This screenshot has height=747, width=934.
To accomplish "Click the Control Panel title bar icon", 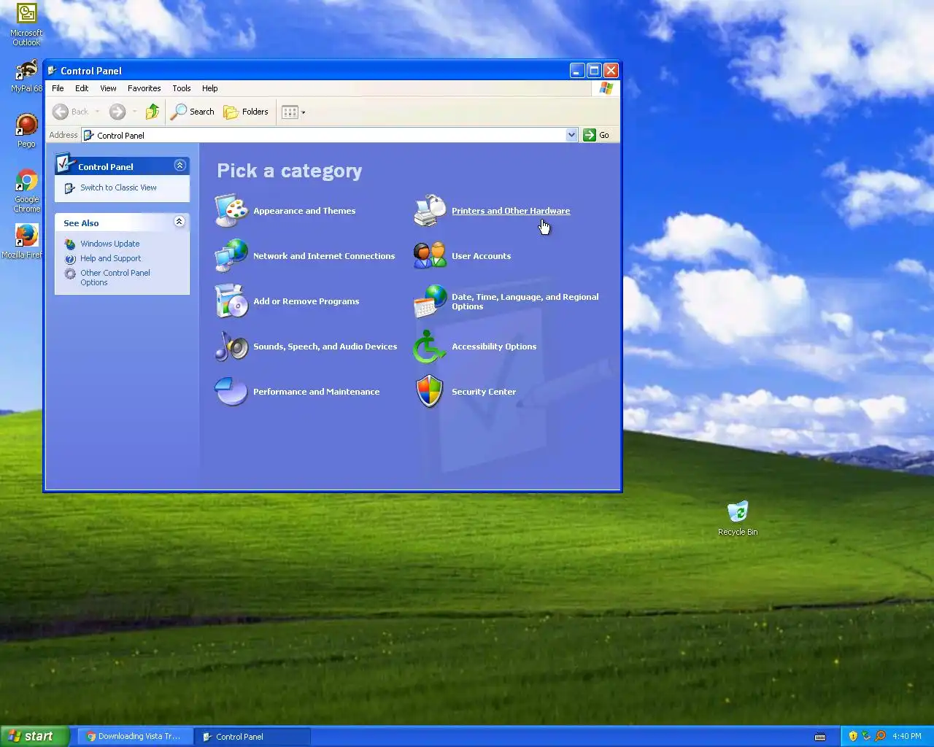I will coord(53,71).
